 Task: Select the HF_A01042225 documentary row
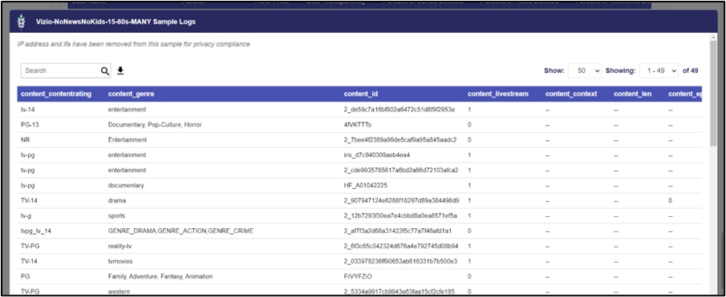click(358, 185)
